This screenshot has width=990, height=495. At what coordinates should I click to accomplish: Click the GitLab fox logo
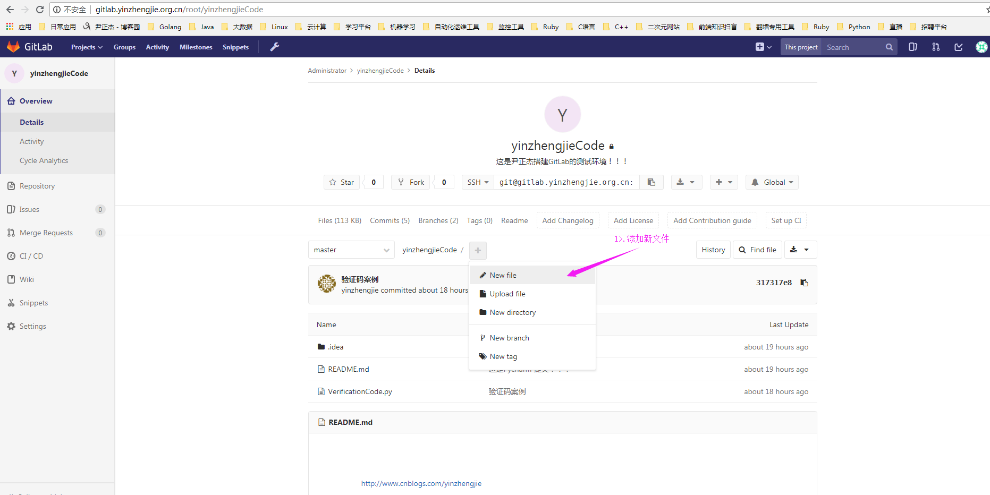pyautogui.click(x=13, y=47)
